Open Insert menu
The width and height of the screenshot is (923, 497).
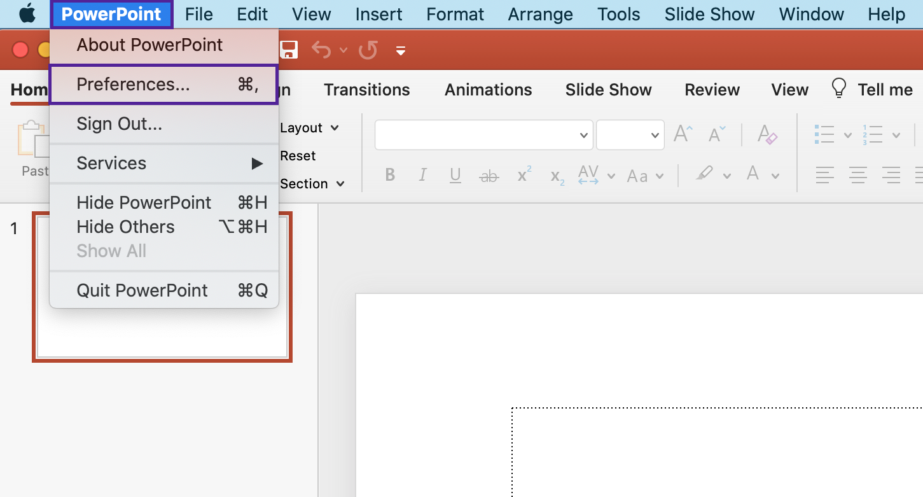379,14
